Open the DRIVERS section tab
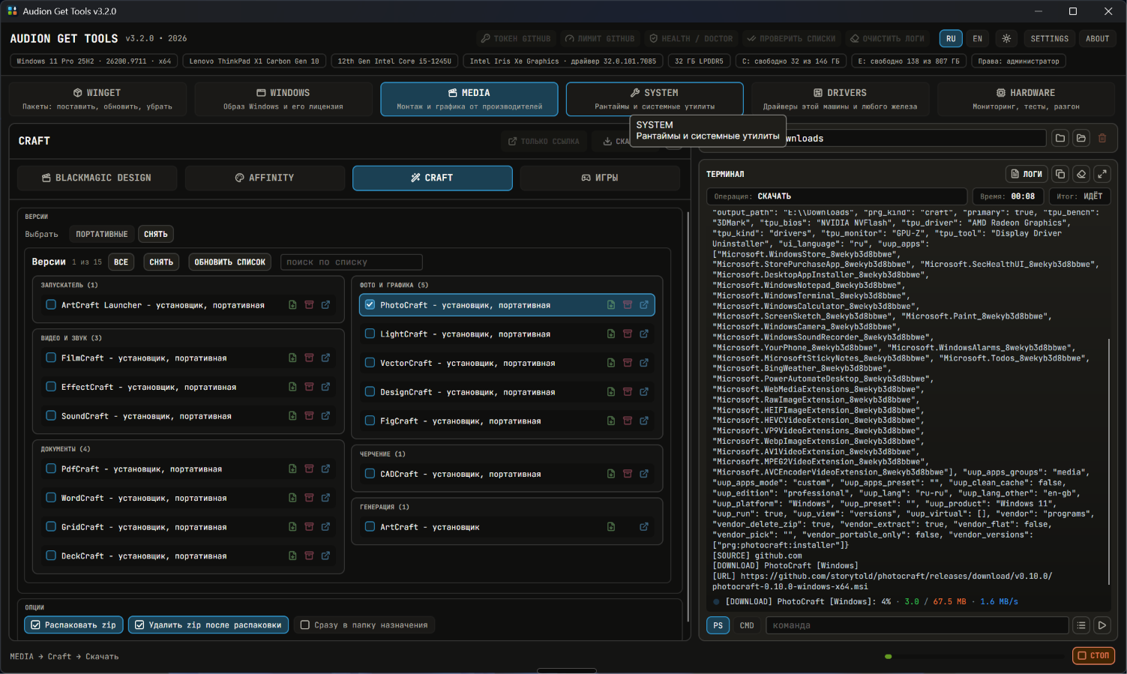Image resolution: width=1127 pixels, height=674 pixels. pyautogui.click(x=840, y=99)
